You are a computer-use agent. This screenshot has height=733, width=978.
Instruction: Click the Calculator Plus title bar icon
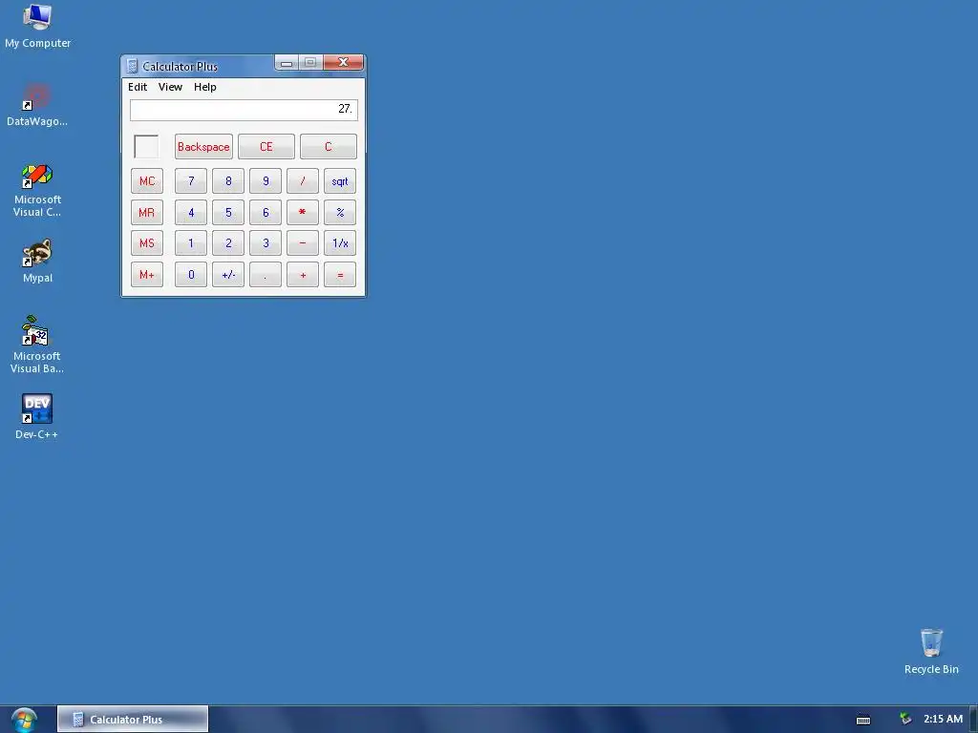point(132,66)
